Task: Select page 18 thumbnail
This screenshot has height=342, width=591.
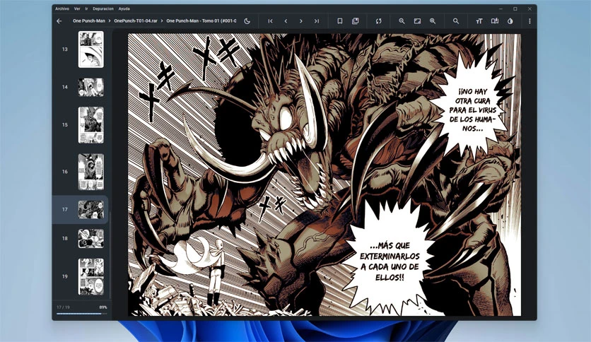Action: pos(90,238)
